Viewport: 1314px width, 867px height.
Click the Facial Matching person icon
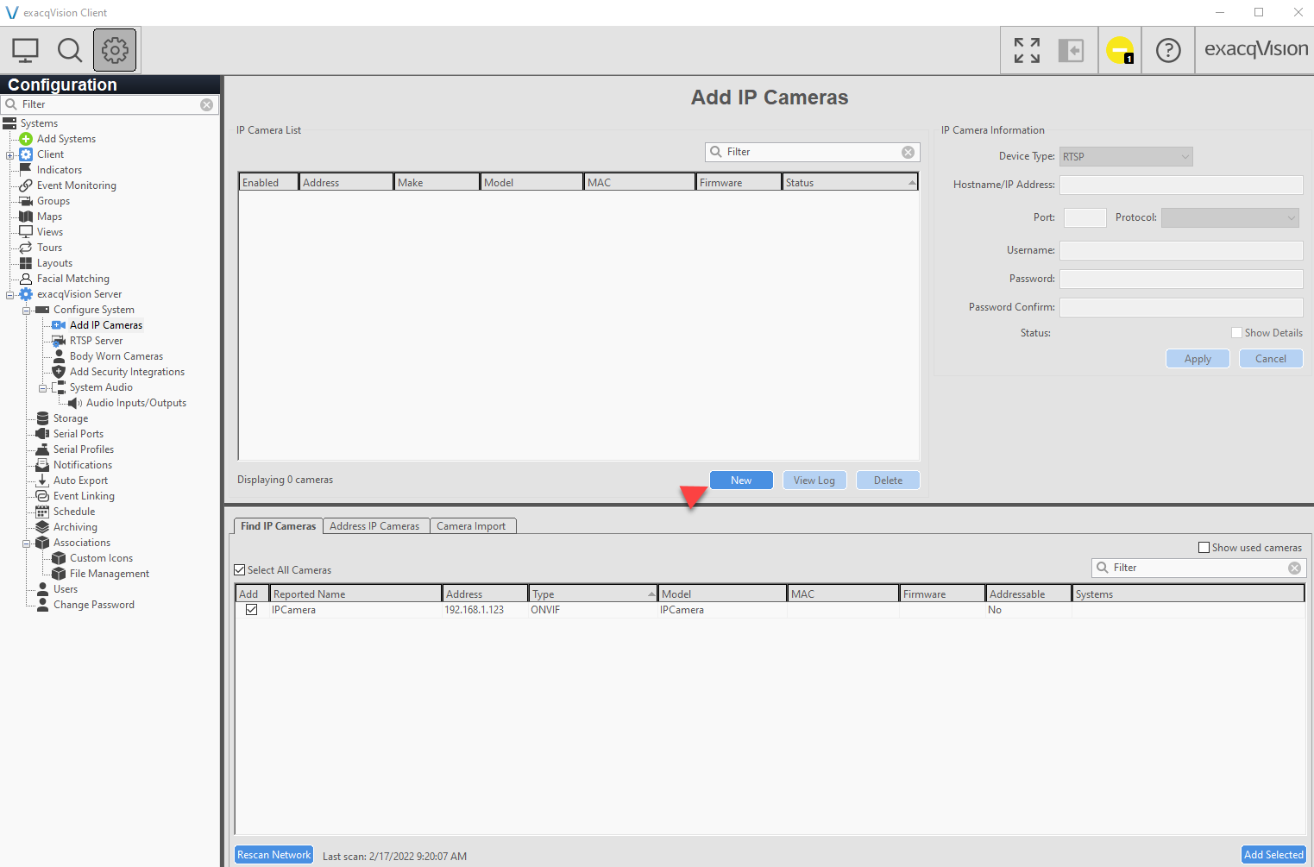point(26,279)
